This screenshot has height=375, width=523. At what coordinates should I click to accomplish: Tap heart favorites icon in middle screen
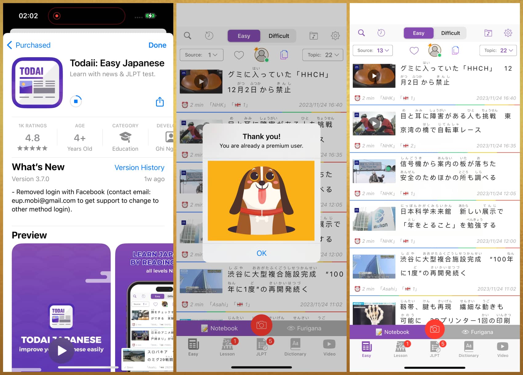[239, 55]
